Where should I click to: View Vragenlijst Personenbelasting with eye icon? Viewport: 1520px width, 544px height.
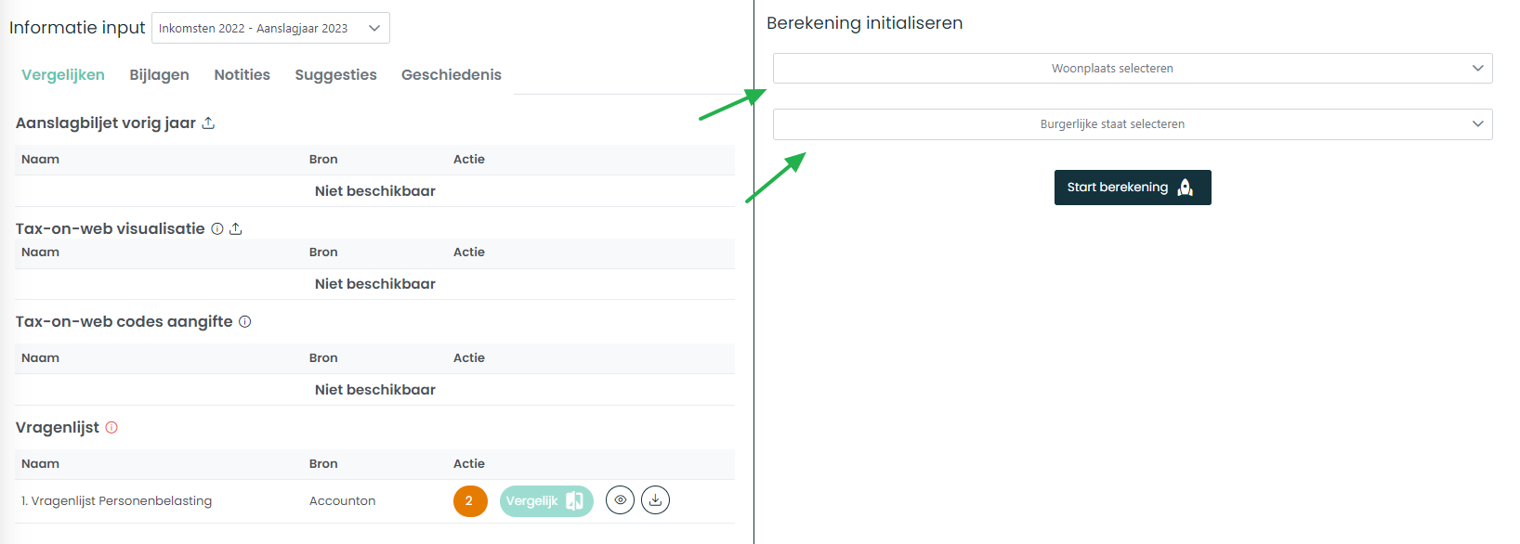621,500
